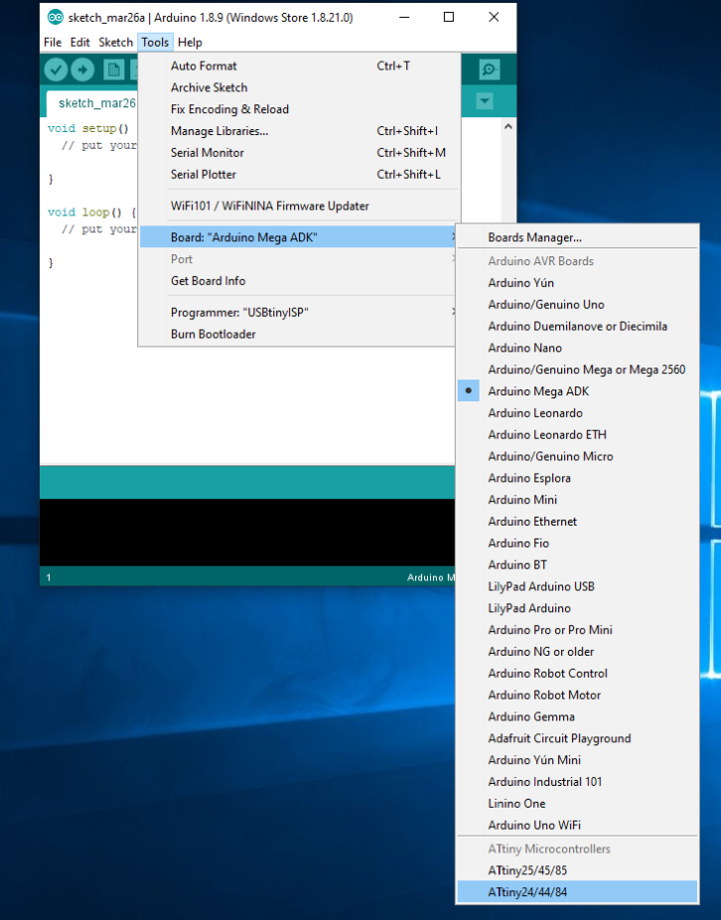Image resolution: width=721 pixels, height=920 pixels.
Task: Select Get Board Info
Action: click(x=299, y=280)
